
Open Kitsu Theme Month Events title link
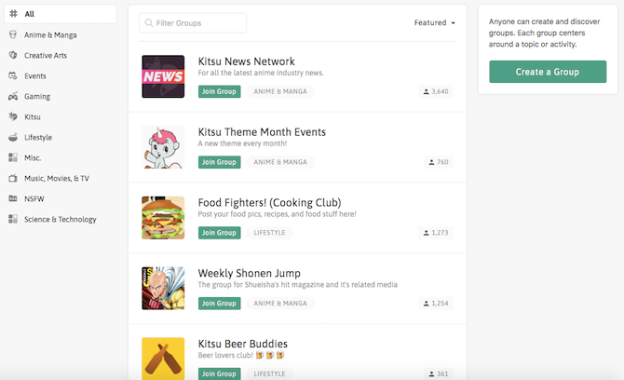[x=262, y=132]
